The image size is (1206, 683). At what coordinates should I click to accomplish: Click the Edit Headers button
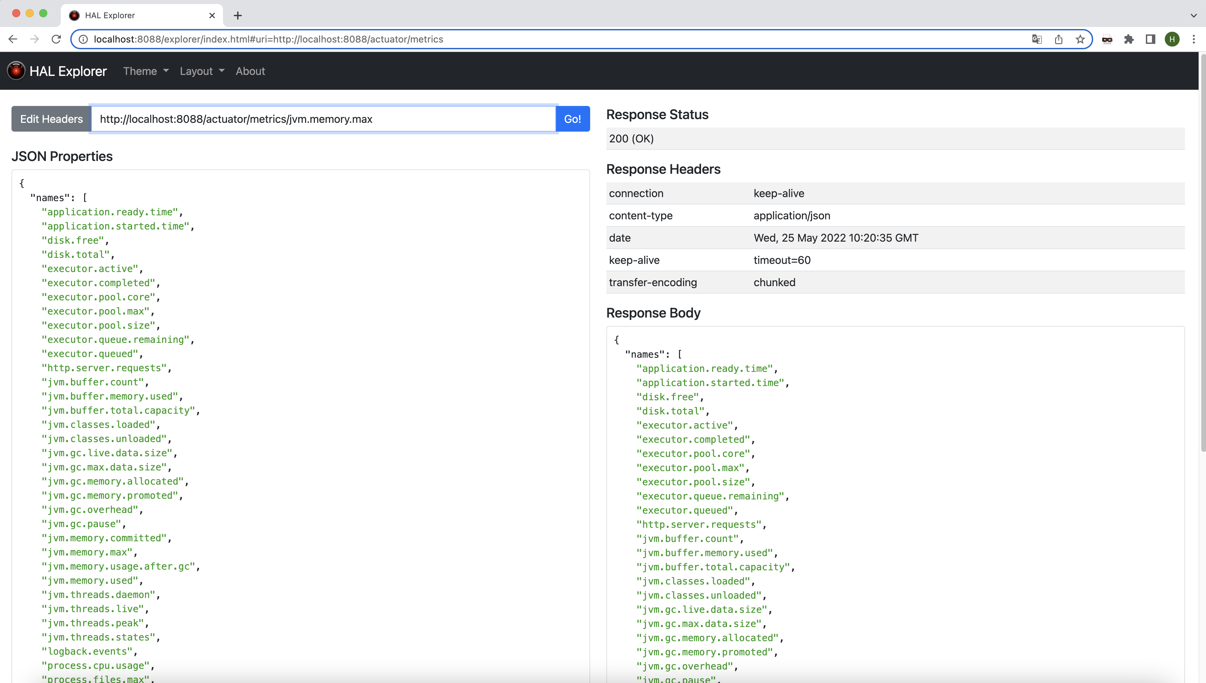pyautogui.click(x=51, y=119)
